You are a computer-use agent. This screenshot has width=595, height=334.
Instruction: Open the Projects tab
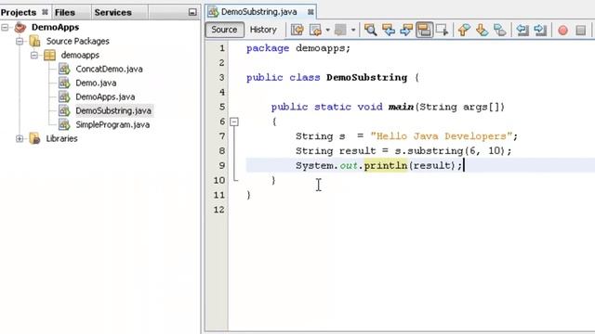coord(19,12)
